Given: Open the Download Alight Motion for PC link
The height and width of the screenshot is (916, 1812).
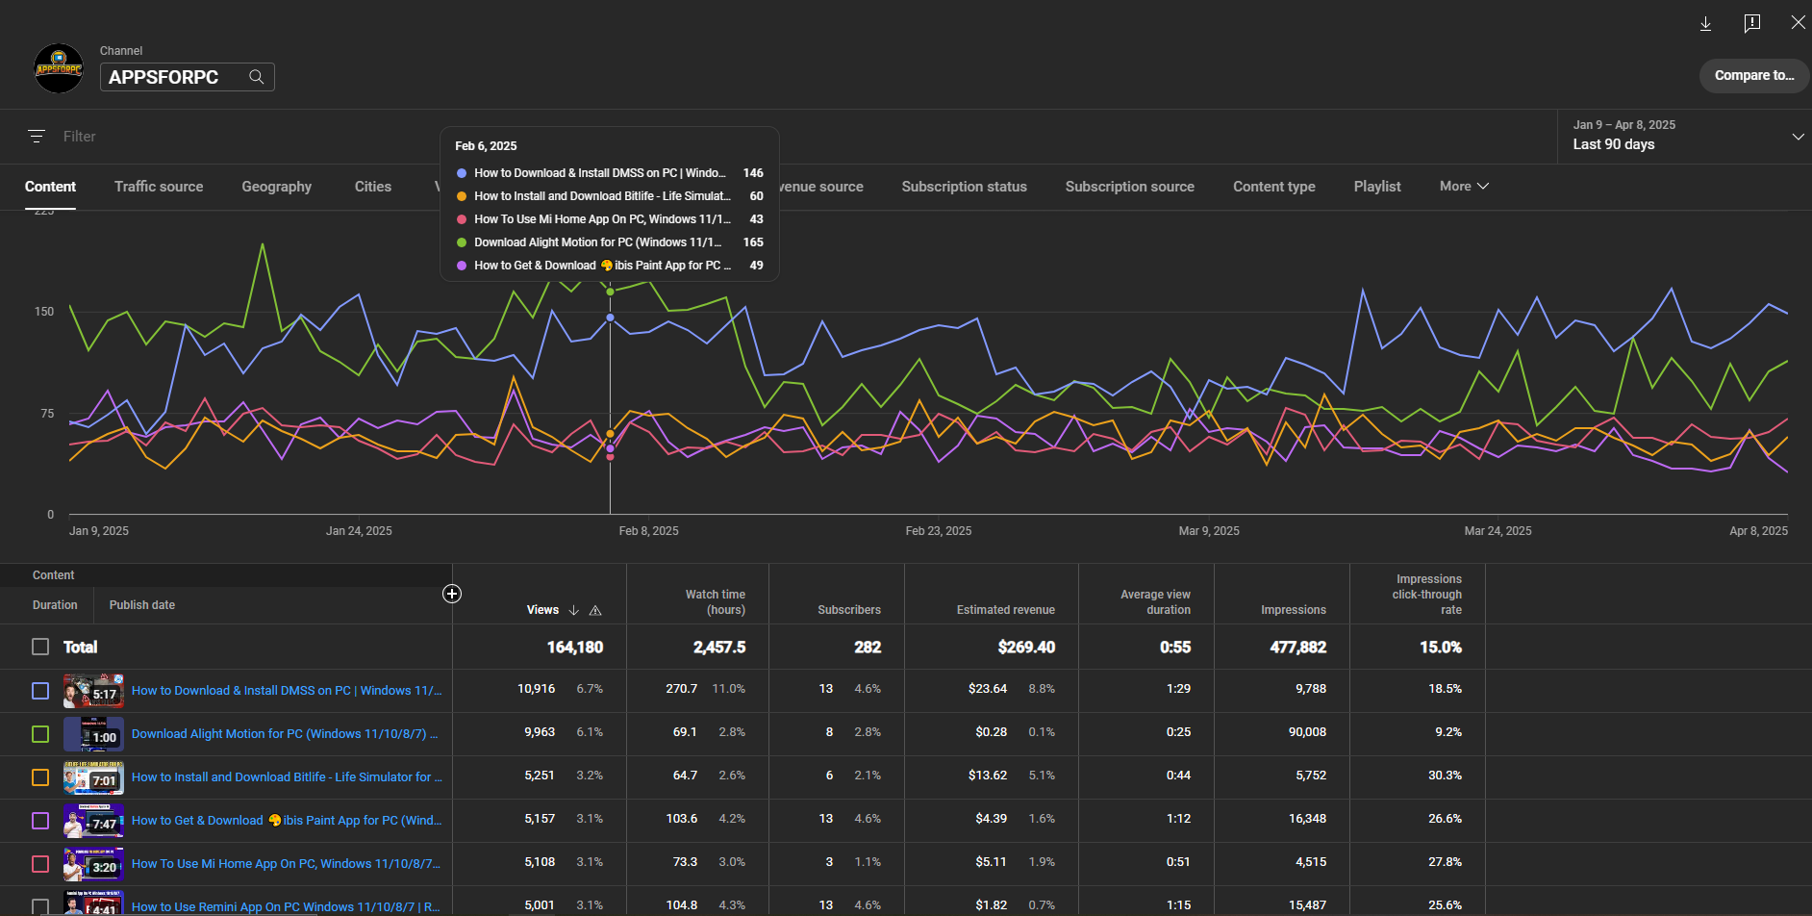Looking at the screenshot, I should pyautogui.click(x=285, y=733).
